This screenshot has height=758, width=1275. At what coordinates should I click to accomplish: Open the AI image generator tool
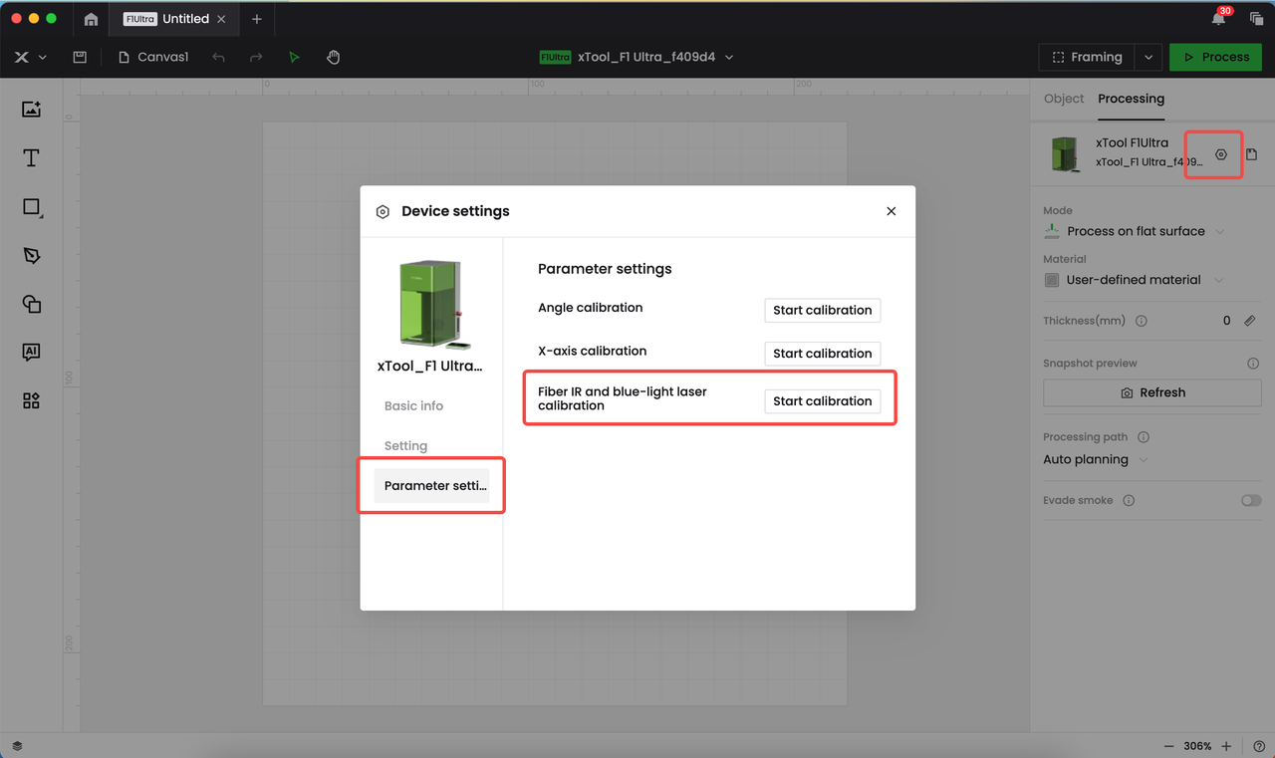click(31, 352)
